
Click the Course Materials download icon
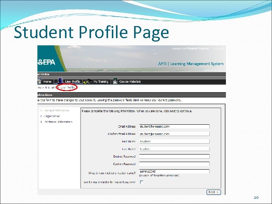[x=115, y=81]
